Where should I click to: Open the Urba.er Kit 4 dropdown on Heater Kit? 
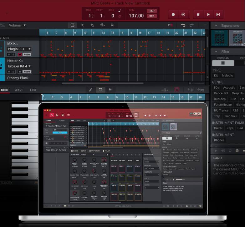point(19,66)
